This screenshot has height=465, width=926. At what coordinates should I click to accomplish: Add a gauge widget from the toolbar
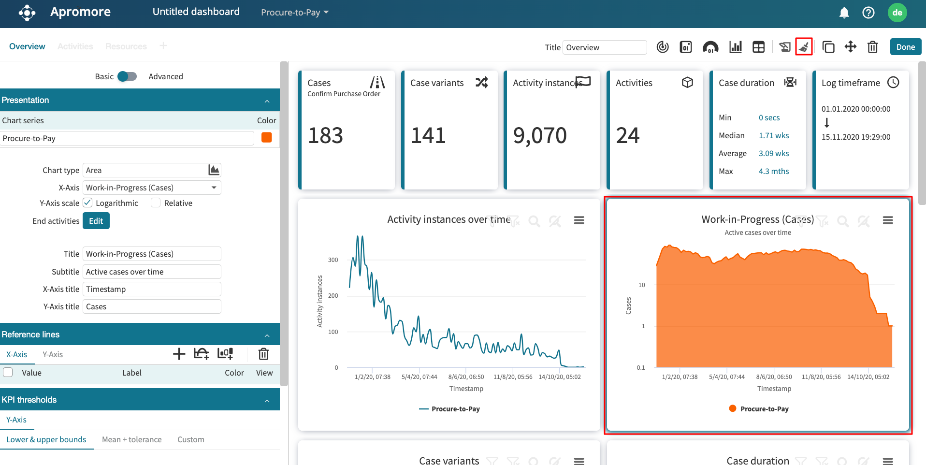point(710,47)
